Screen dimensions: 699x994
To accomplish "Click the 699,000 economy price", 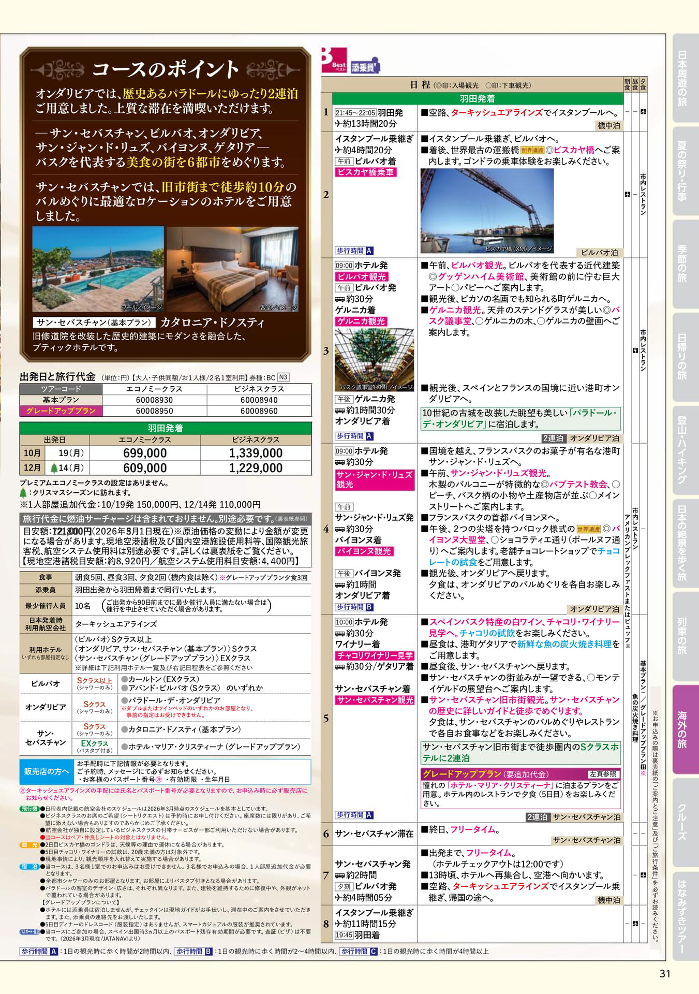I will tap(145, 453).
